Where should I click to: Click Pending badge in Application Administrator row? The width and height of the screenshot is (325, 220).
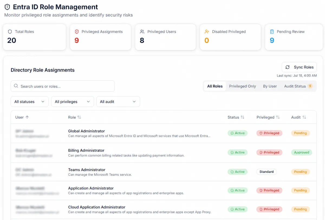(x=300, y=190)
